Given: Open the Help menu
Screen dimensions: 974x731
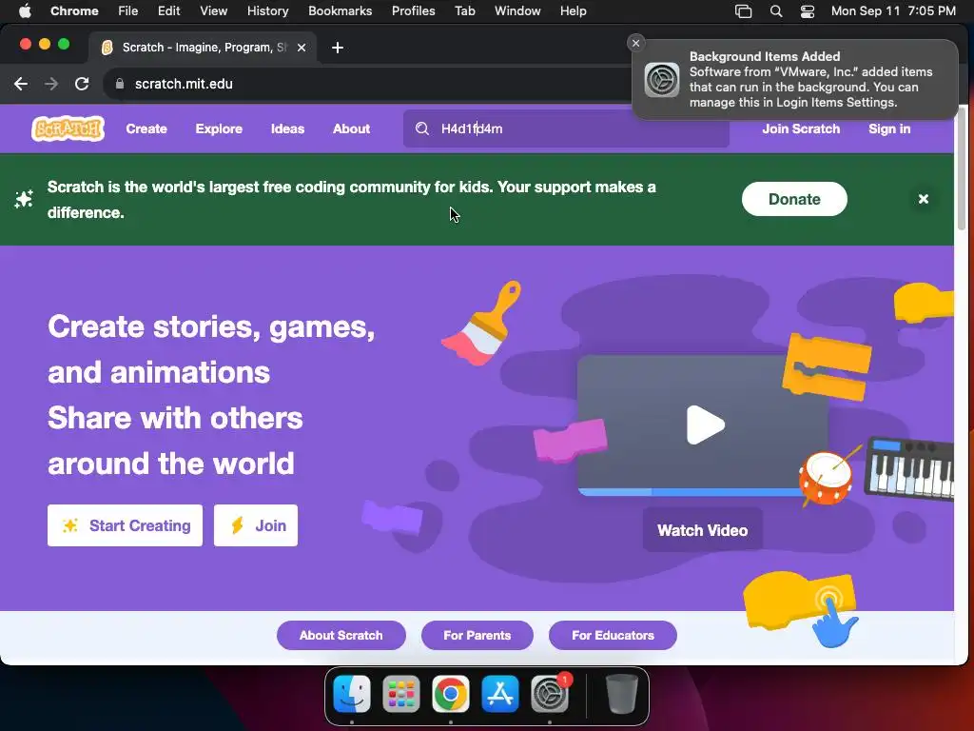Looking at the screenshot, I should click(573, 11).
